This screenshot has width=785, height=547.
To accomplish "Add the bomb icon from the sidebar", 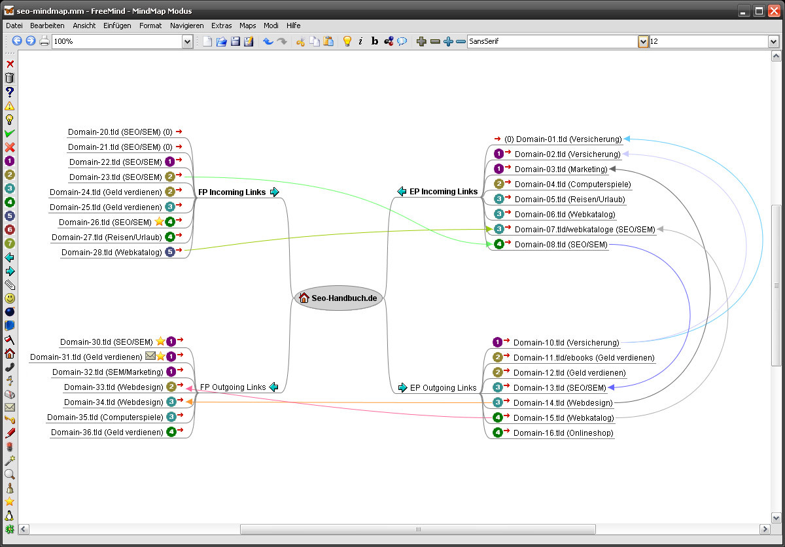I will click(10, 311).
